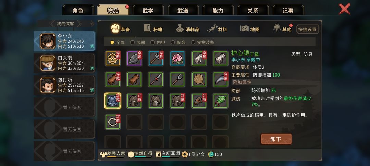Go to previous hero list with left chevron
The image size is (370, 166).
(52, 24)
